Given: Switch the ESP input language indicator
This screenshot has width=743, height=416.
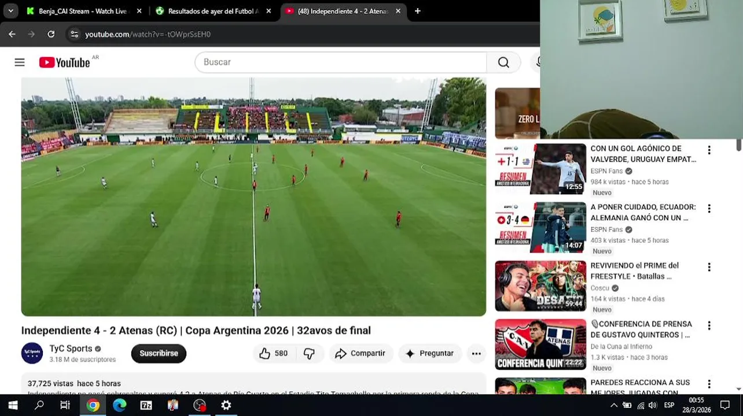Looking at the screenshot, I should tap(669, 405).
